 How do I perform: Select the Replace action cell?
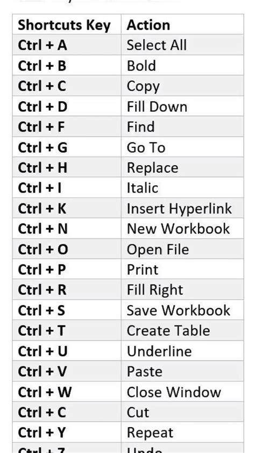[182, 167]
